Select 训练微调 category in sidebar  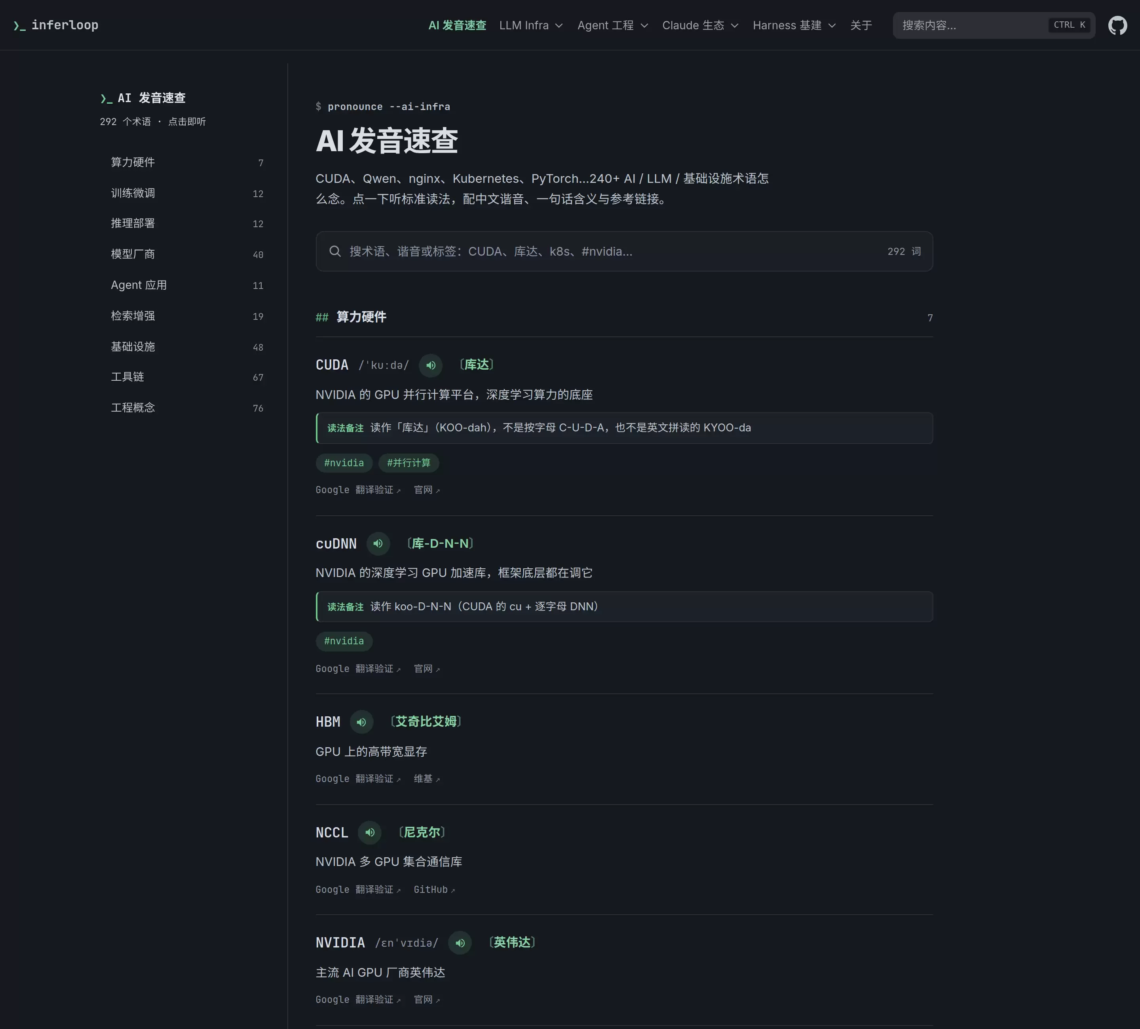(187, 194)
